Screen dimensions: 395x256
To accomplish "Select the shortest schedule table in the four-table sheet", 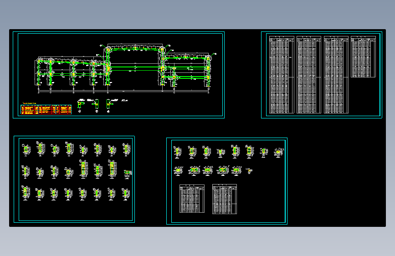I will (363, 56).
